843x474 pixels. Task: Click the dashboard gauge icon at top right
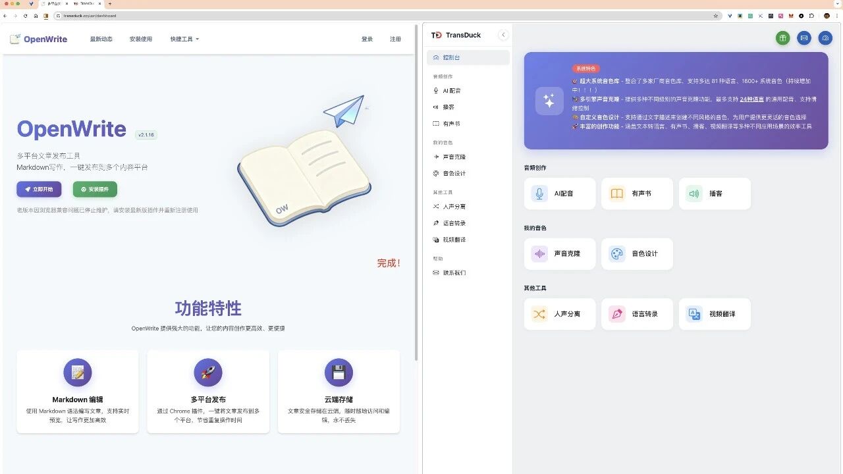point(825,38)
